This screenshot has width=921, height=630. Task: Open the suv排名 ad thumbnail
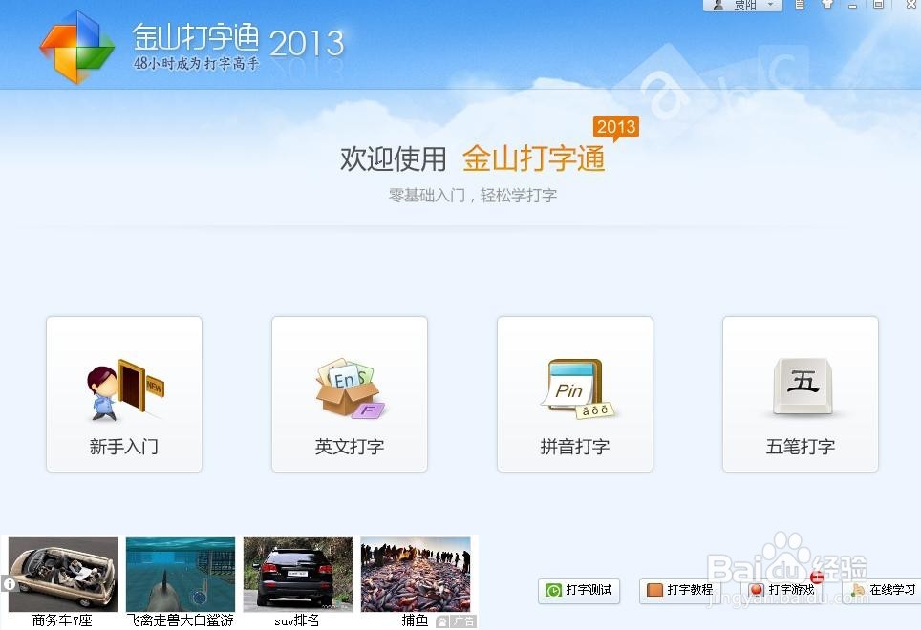tap(298, 575)
